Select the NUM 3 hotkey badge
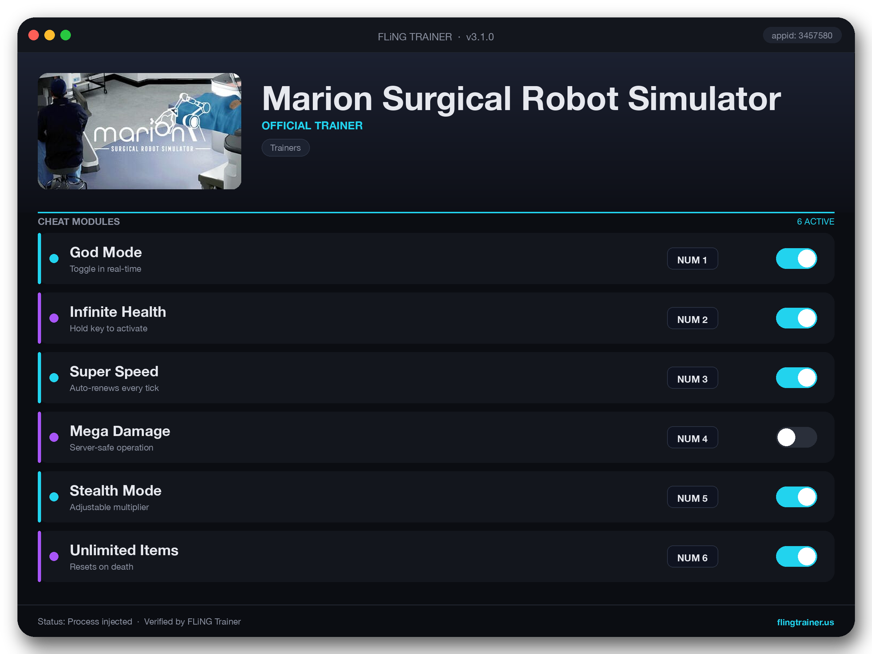Viewport: 872px width, 654px height. 692,378
